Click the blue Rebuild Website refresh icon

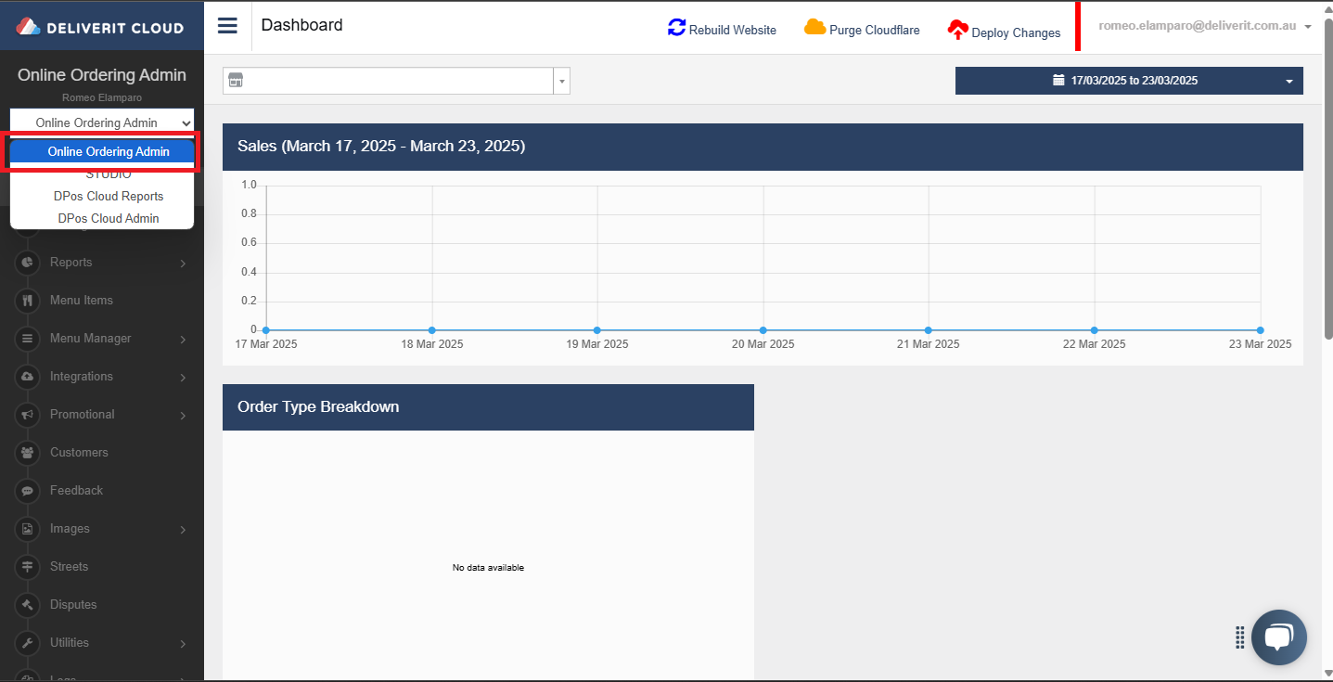(677, 28)
